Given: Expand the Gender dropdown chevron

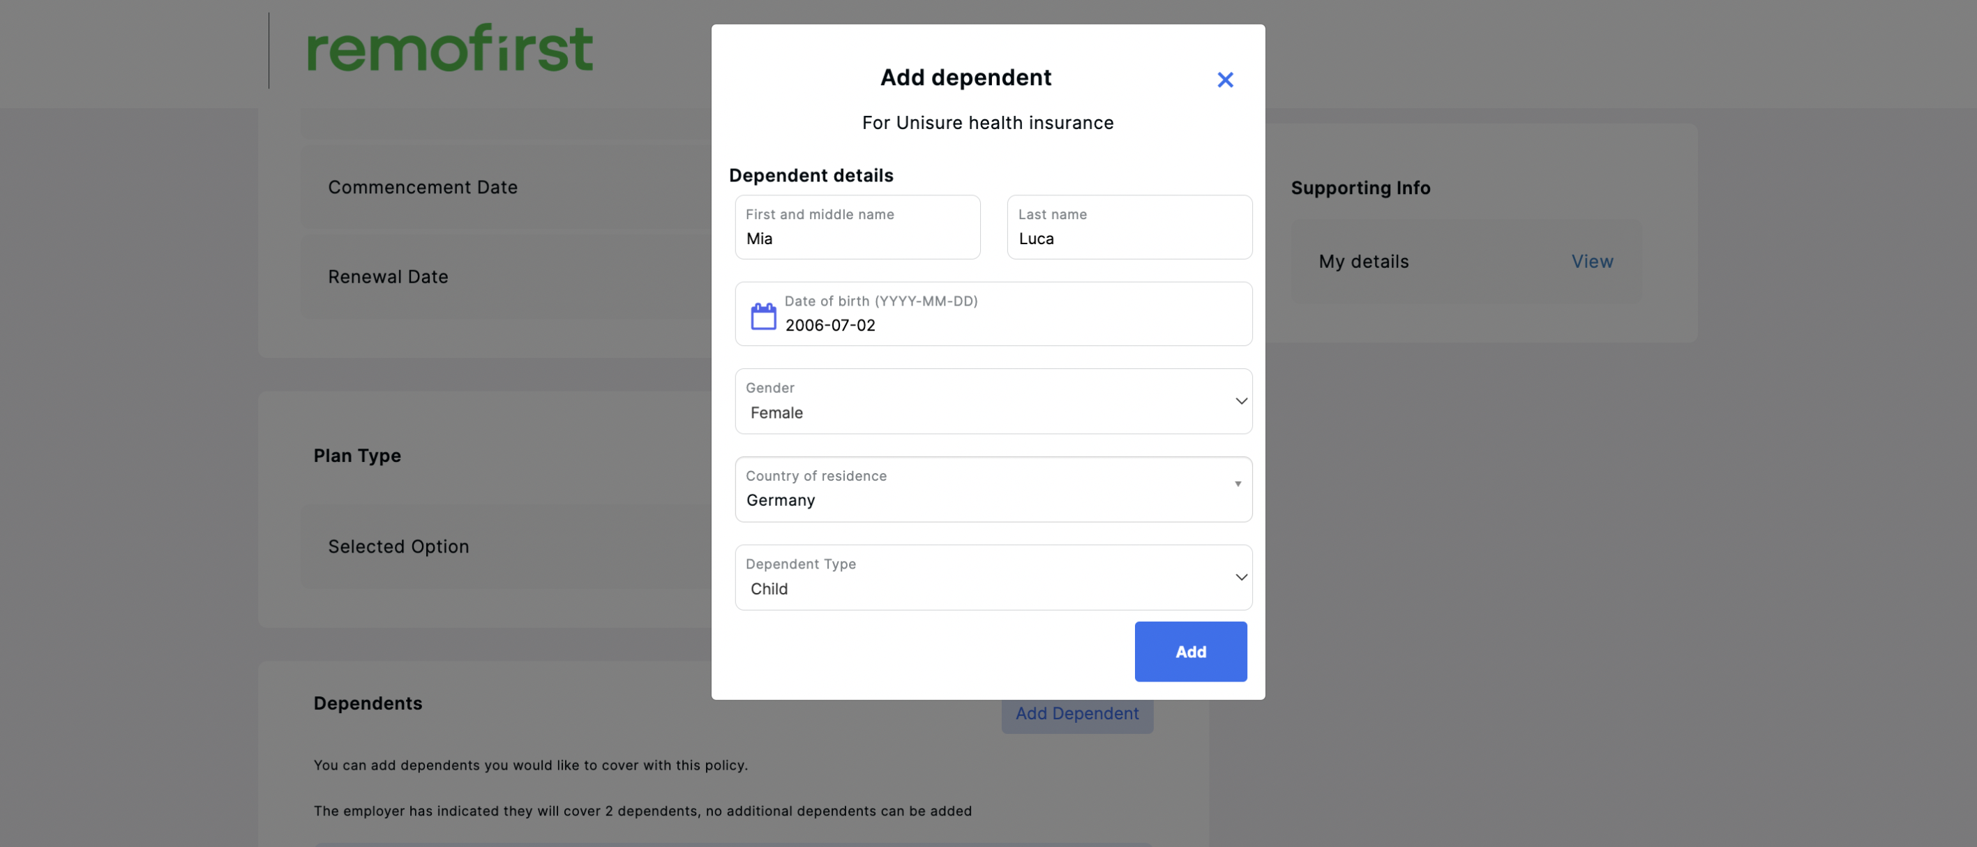Looking at the screenshot, I should coord(1240,401).
